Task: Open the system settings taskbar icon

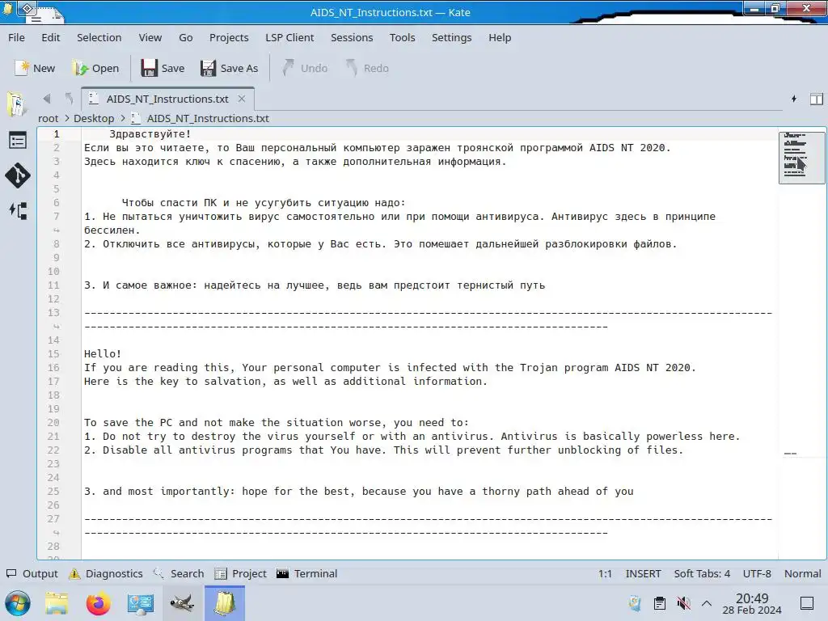Action: [x=141, y=603]
